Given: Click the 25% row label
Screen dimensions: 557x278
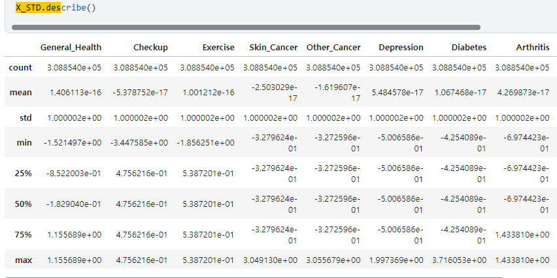Looking at the screenshot, I should pyautogui.click(x=23, y=174).
